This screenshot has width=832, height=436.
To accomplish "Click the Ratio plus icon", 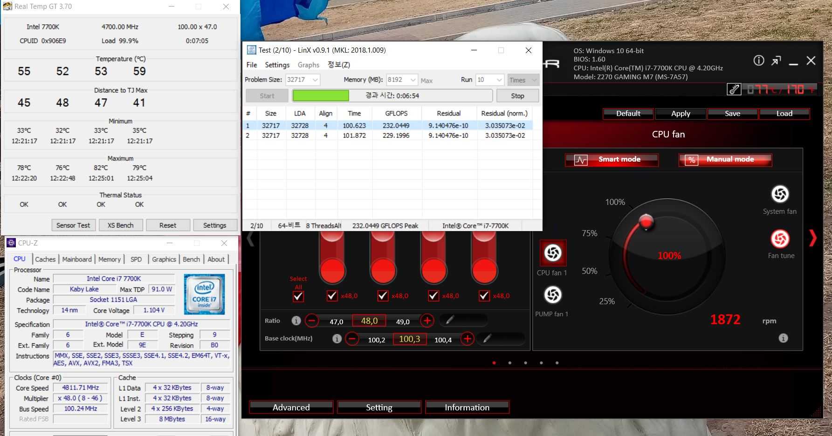I will coord(427,320).
